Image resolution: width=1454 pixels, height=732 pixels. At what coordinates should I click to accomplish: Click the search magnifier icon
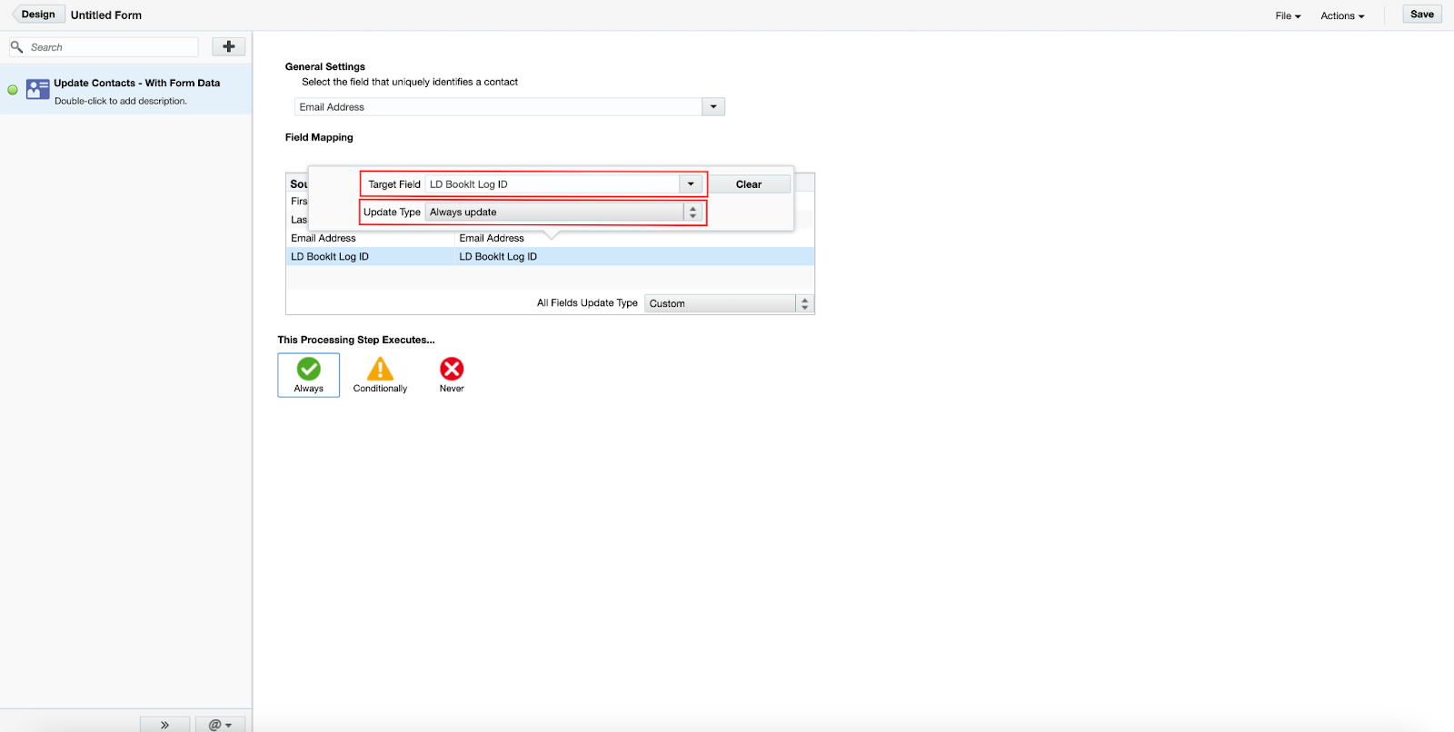coord(16,47)
